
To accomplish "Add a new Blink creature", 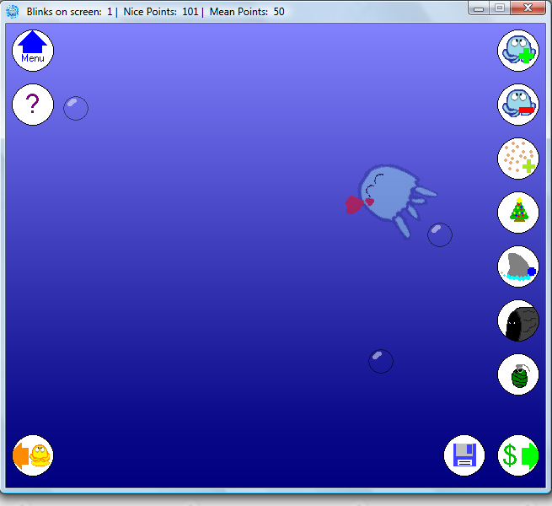I will 517,51.
